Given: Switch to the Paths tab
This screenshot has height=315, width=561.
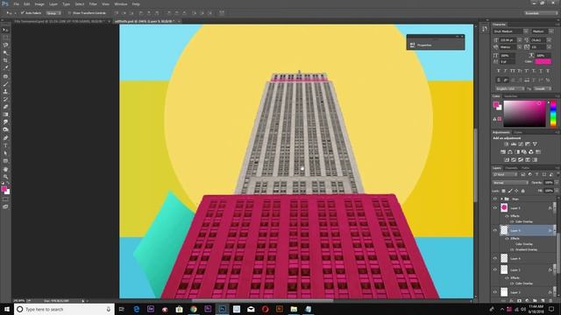Looking at the screenshot, I should tap(525, 168).
